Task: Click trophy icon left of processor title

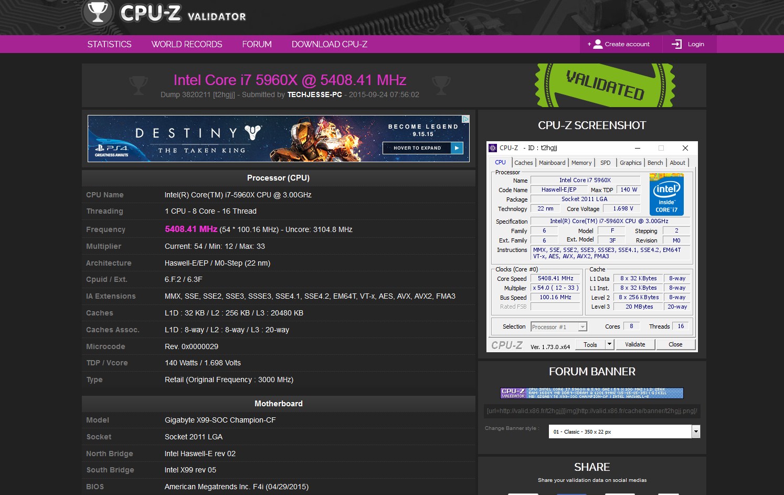Action: (139, 85)
